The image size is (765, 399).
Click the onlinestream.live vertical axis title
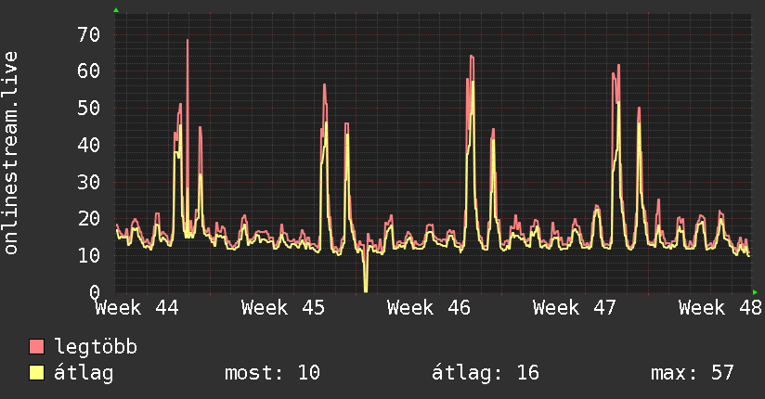[10, 153]
